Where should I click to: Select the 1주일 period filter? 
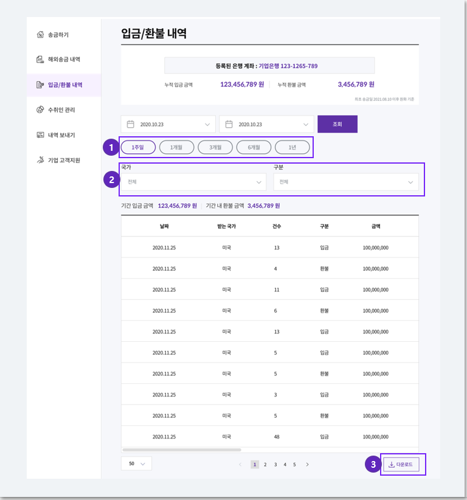138,147
